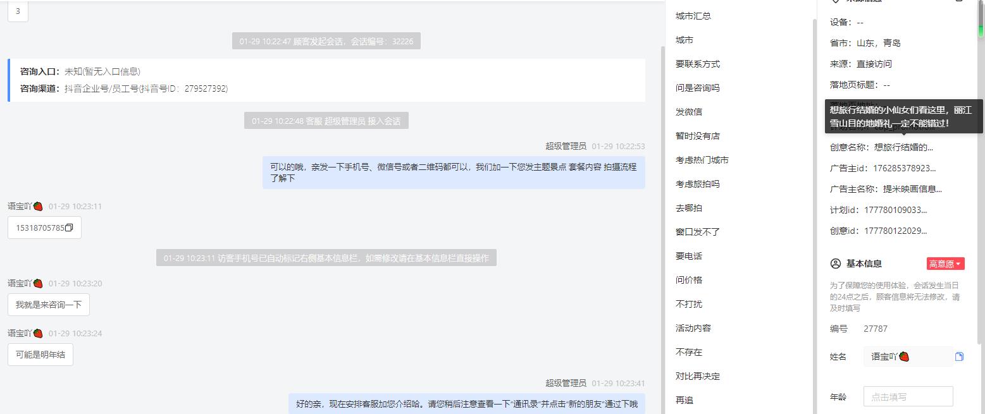Click the customer message 我就是来咨询一下
The width and height of the screenshot is (985, 414).
click(x=49, y=305)
